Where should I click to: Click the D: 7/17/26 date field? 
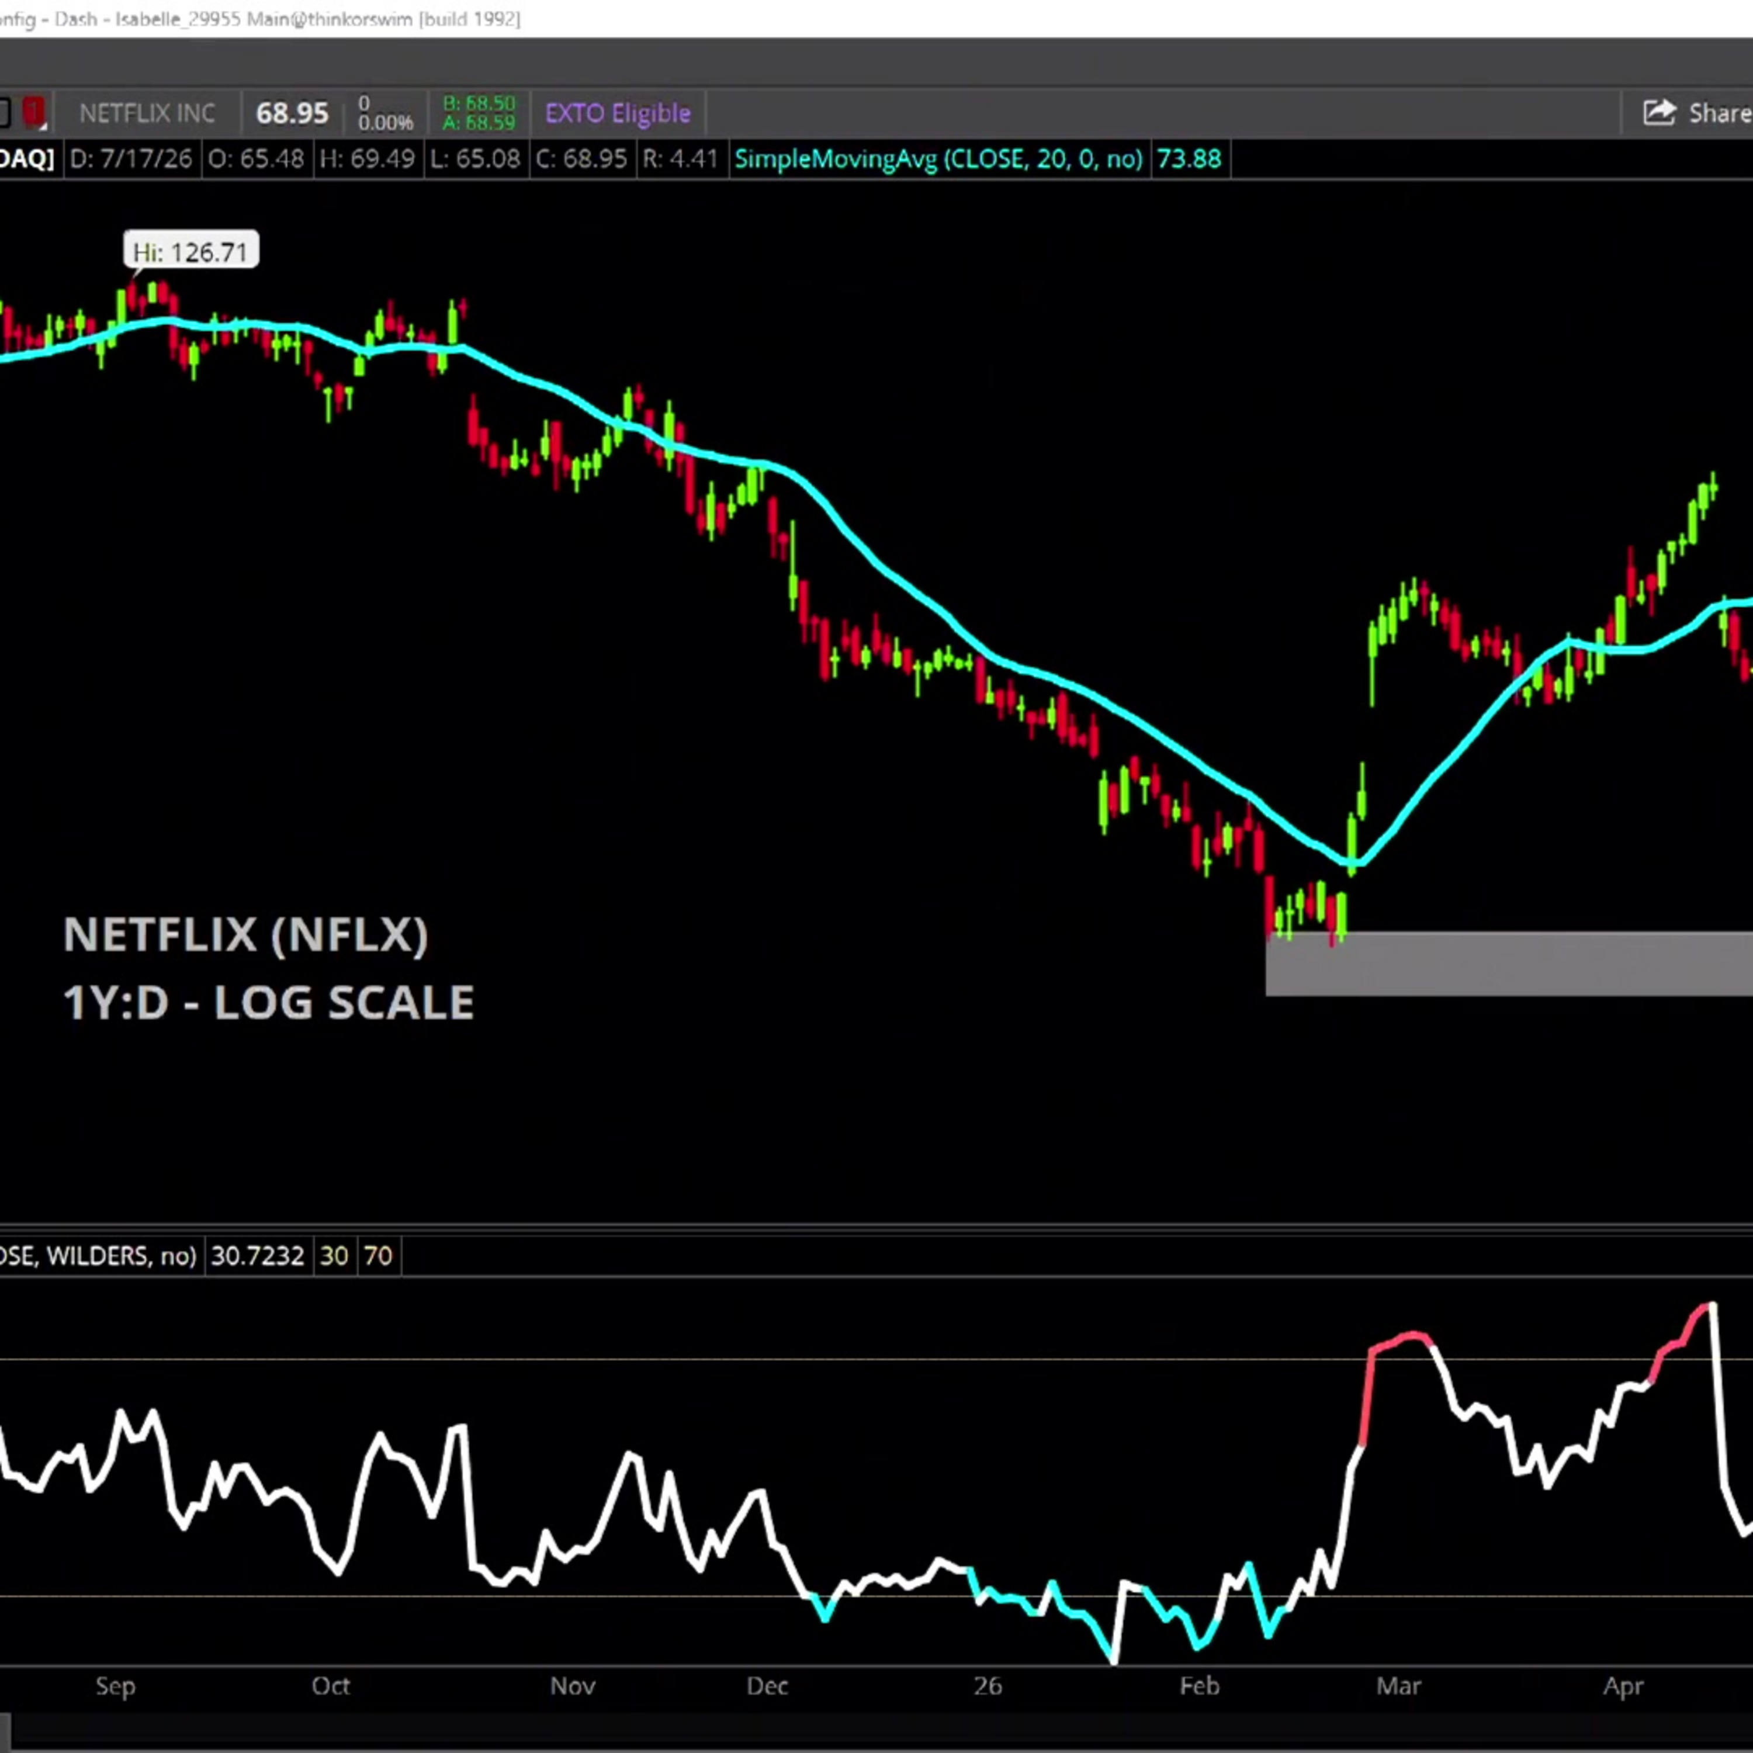tap(131, 160)
